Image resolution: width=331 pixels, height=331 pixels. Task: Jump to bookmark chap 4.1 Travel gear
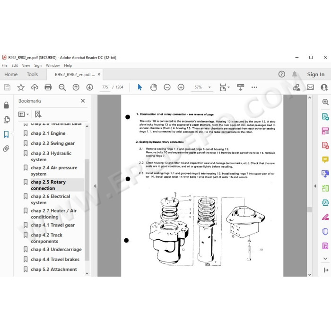tap(53, 225)
